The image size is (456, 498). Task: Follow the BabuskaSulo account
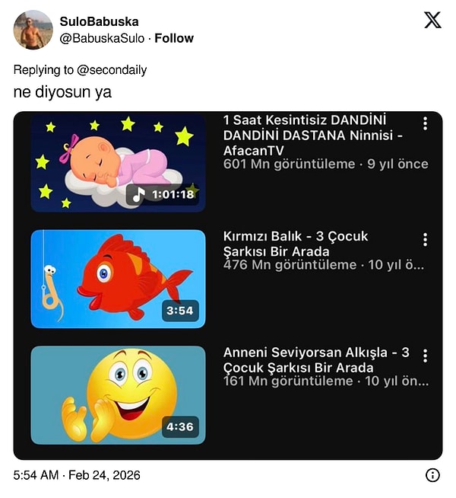pyautogui.click(x=174, y=38)
